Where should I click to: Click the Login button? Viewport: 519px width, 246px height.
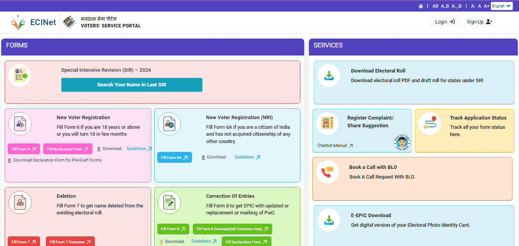(444, 22)
